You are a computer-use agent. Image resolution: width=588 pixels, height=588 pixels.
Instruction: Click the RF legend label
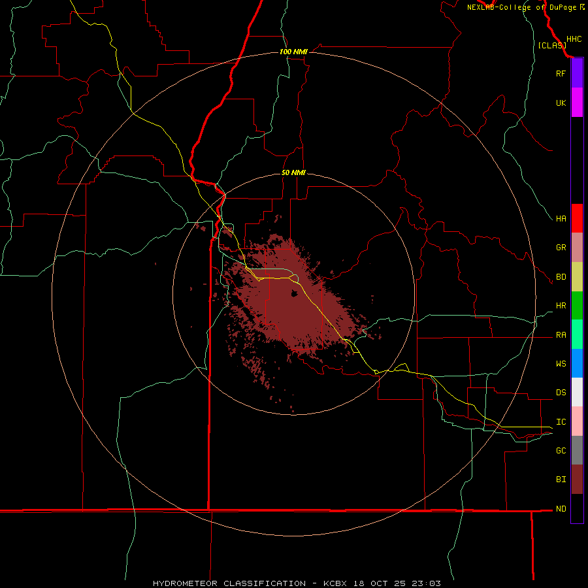click(x=561, y=73)
